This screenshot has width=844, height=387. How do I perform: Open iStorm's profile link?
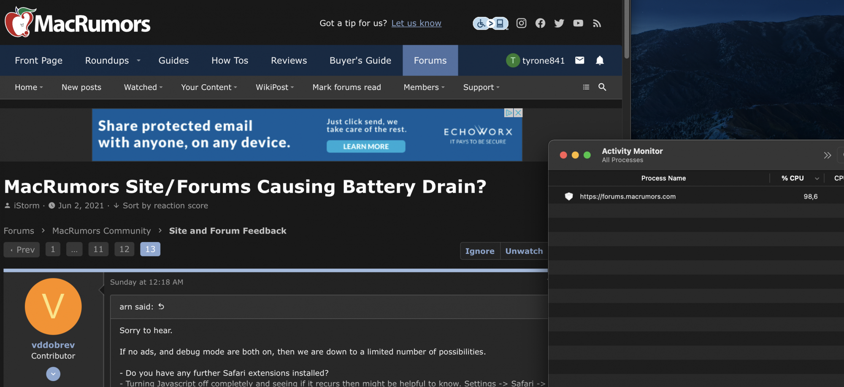pos(27,206)
